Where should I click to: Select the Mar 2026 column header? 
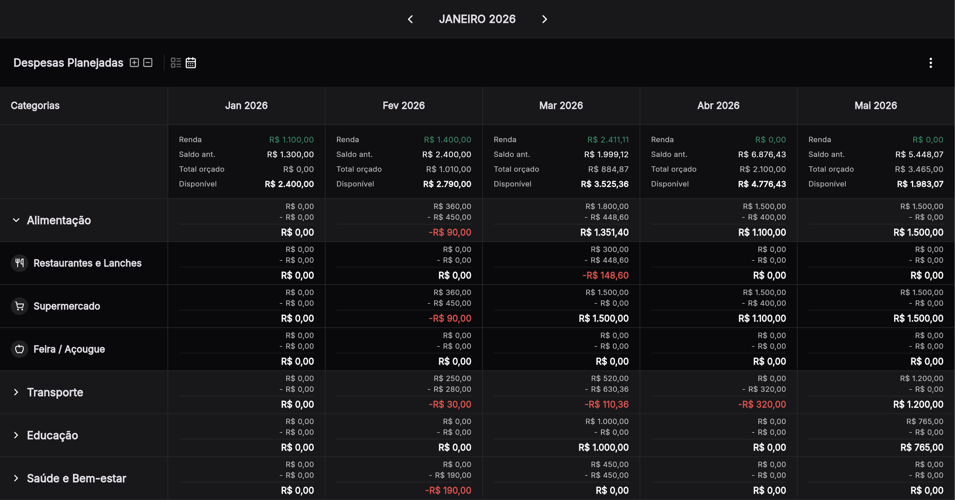click(x=561, y=106)
